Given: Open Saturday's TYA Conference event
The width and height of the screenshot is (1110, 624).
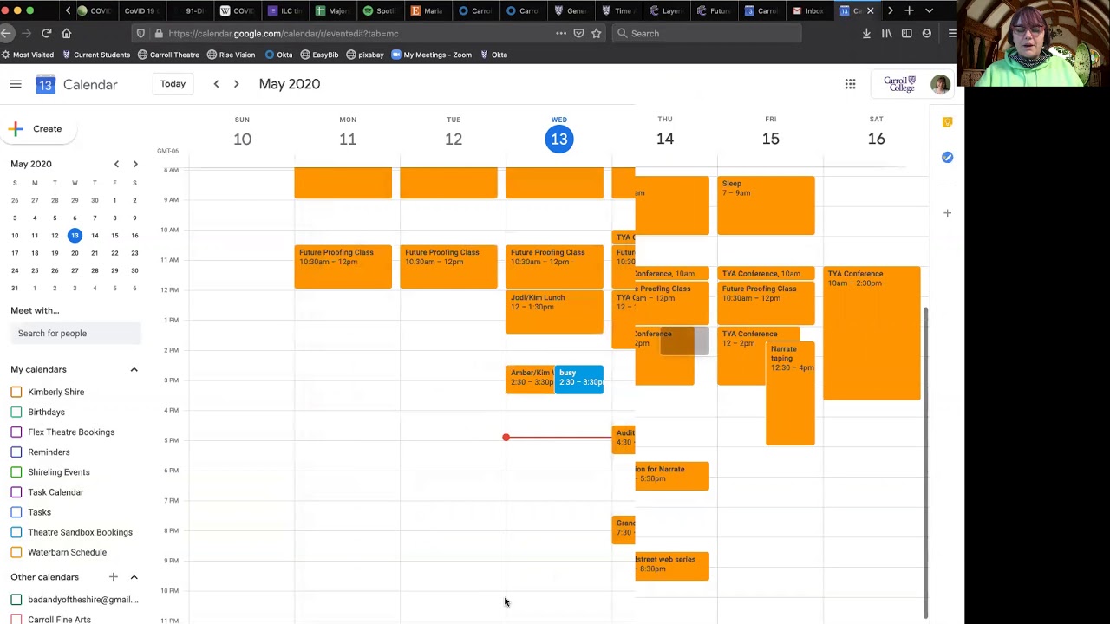Looking at the screenshot, I should click(872, 334).
